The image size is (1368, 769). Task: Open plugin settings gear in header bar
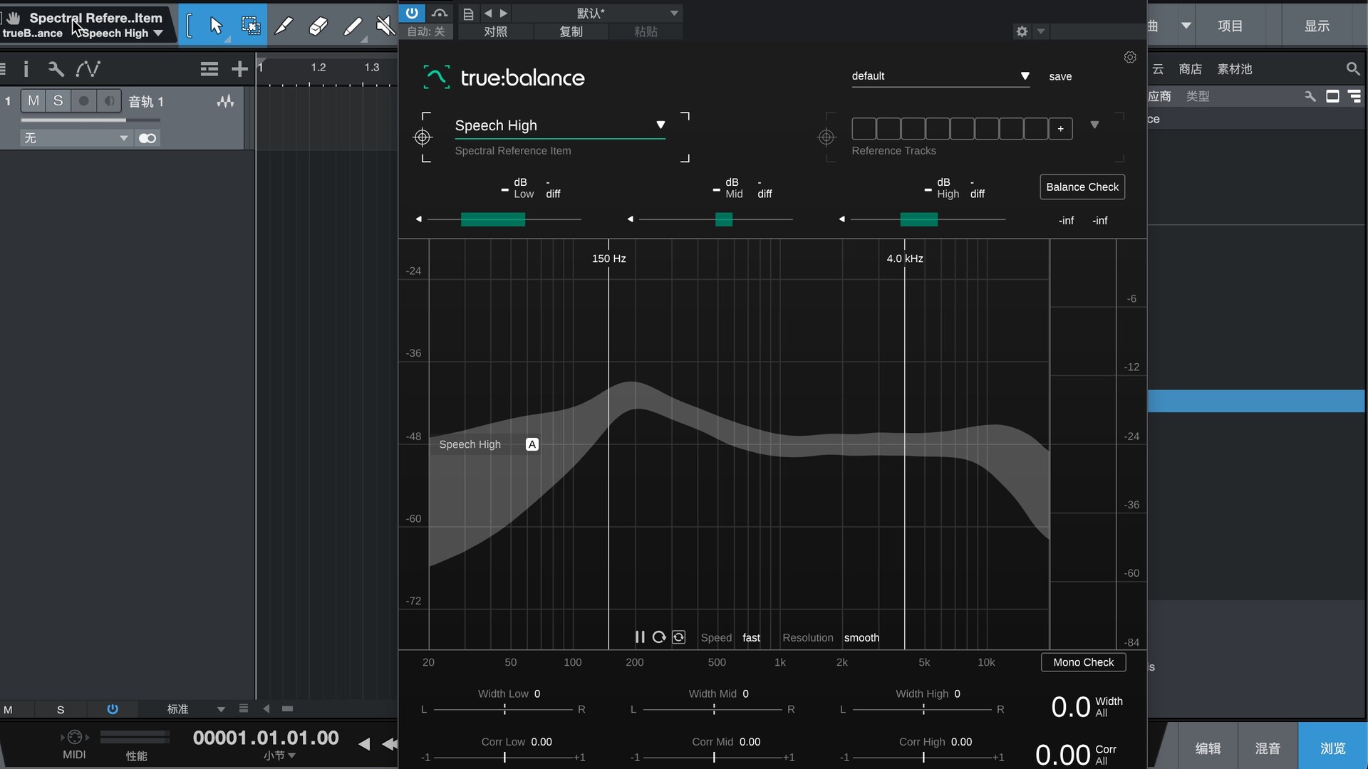(1022, 31)
